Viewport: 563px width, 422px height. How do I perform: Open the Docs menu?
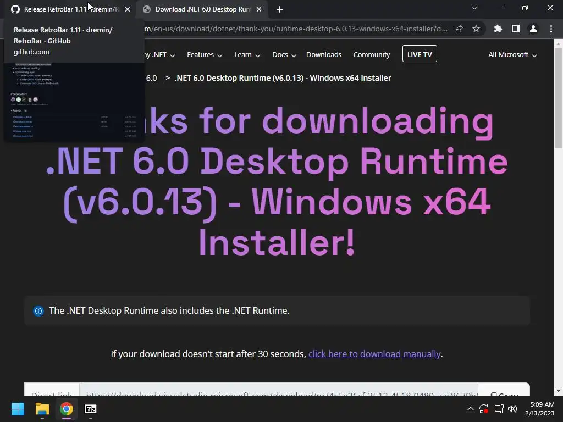point(284,55)
